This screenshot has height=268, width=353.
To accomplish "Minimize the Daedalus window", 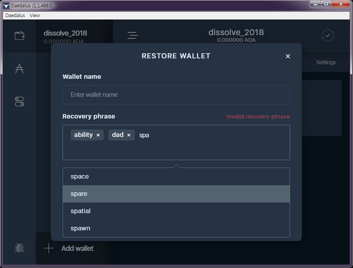I will [315, 4].
